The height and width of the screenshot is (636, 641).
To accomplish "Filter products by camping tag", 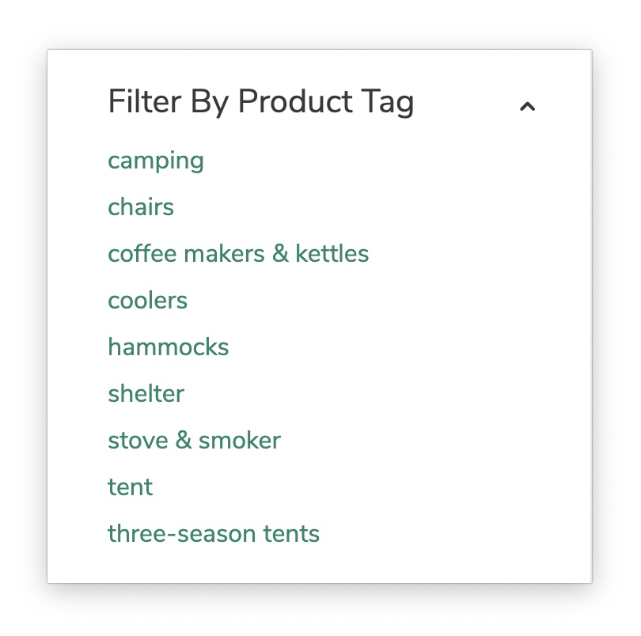I will pos(156,161).
